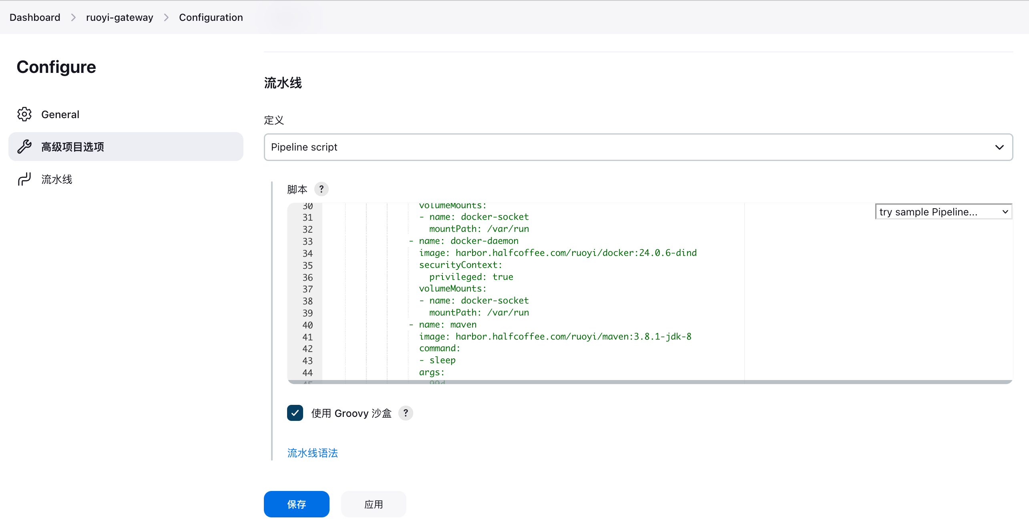
Task: Click the 应用 button
Action: 374,504
